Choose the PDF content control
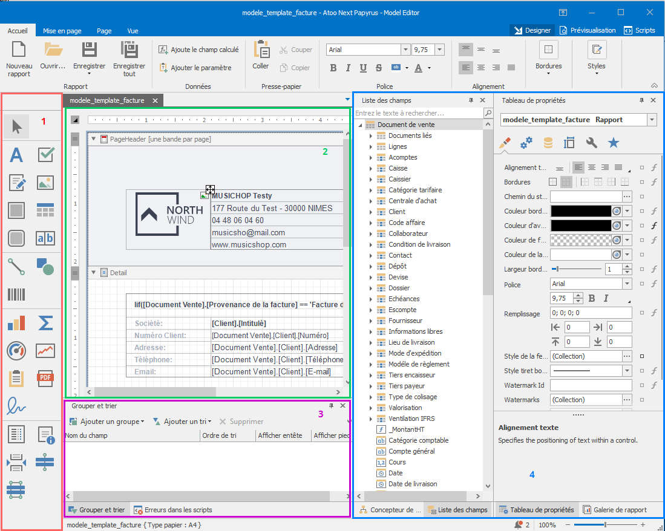665x531 pixels. pyautogui.click(x=46, y=378)
